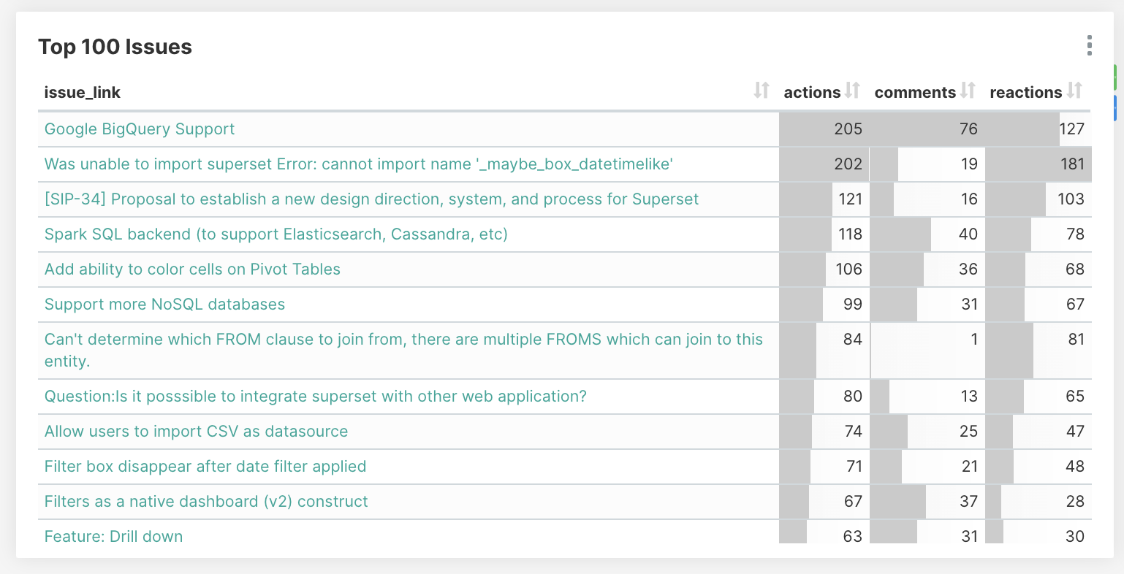Open the Google BigQuery Support issue
This screenshot has width=1124, height=574.
coord(140,129)
